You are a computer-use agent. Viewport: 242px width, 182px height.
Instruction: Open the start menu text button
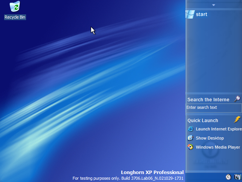tap(202, 14)
